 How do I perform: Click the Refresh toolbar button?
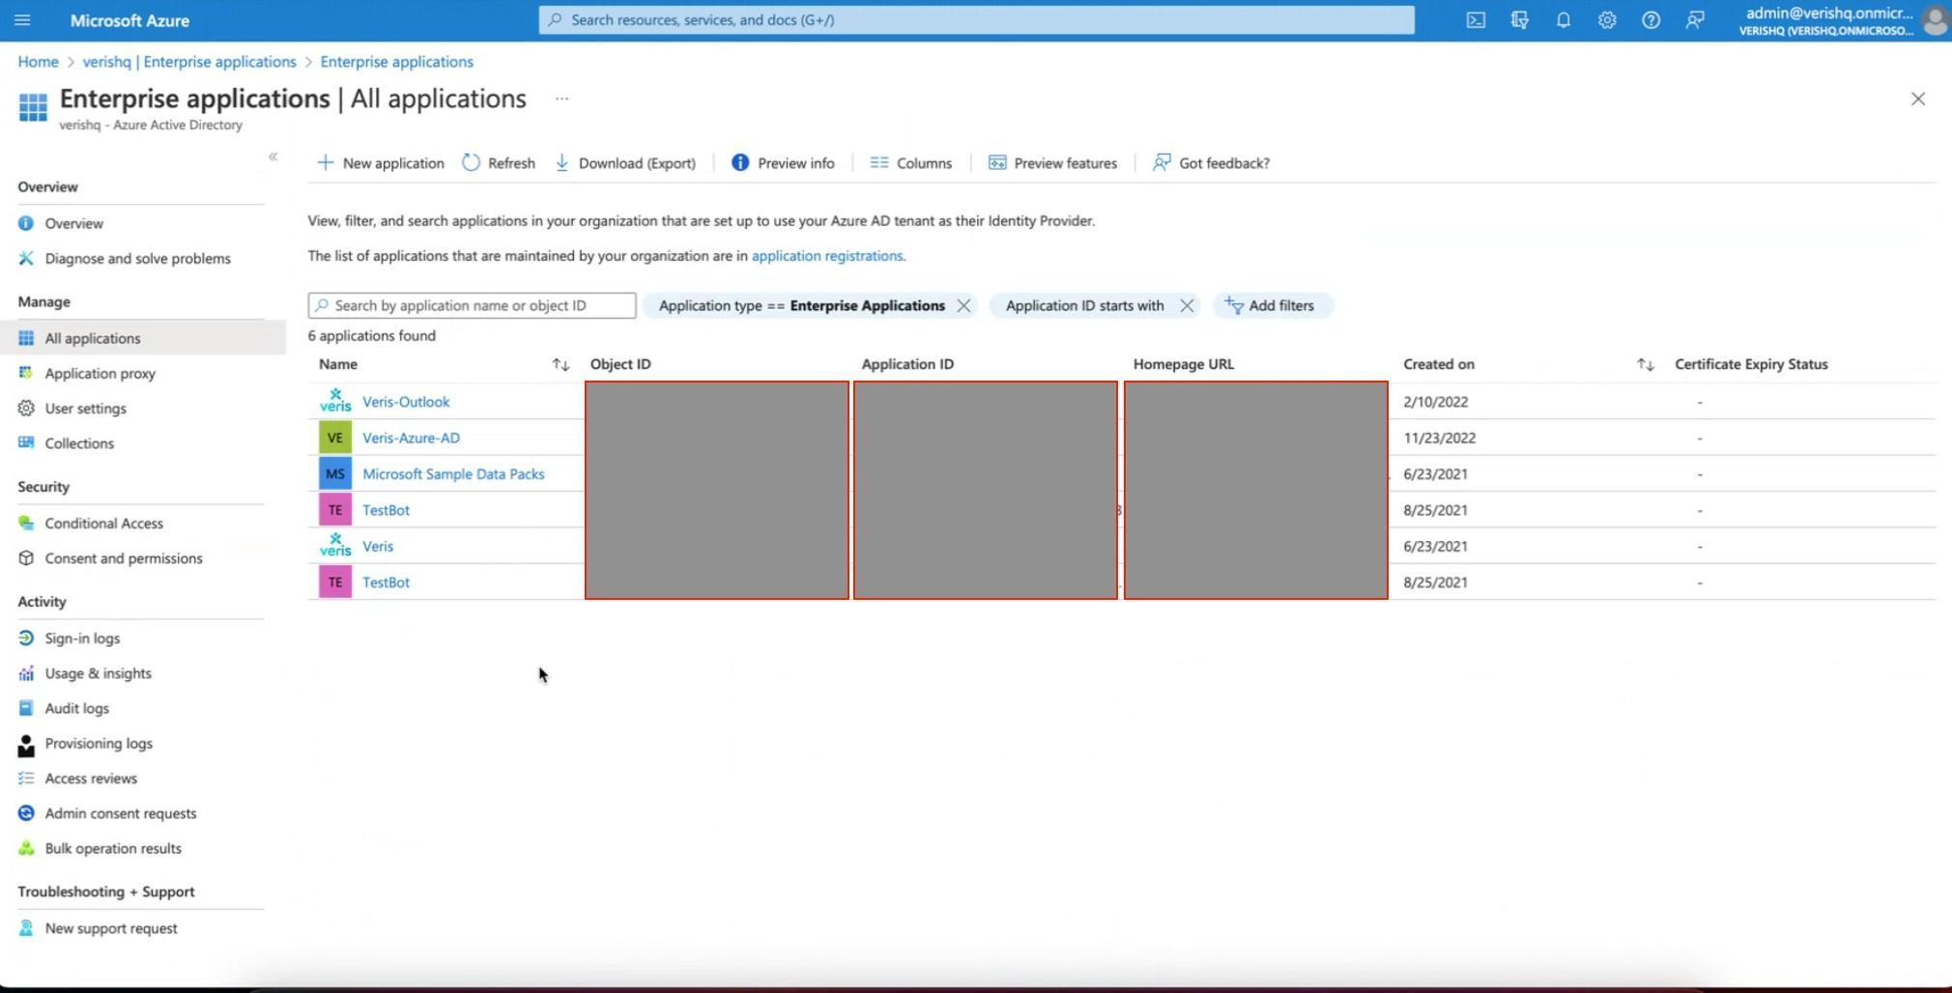pyautogui.click(x=499, y=163)
